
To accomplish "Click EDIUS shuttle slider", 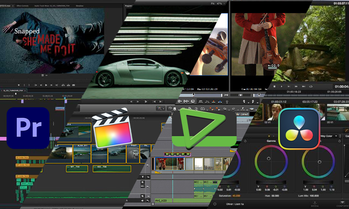I will 240,95.
